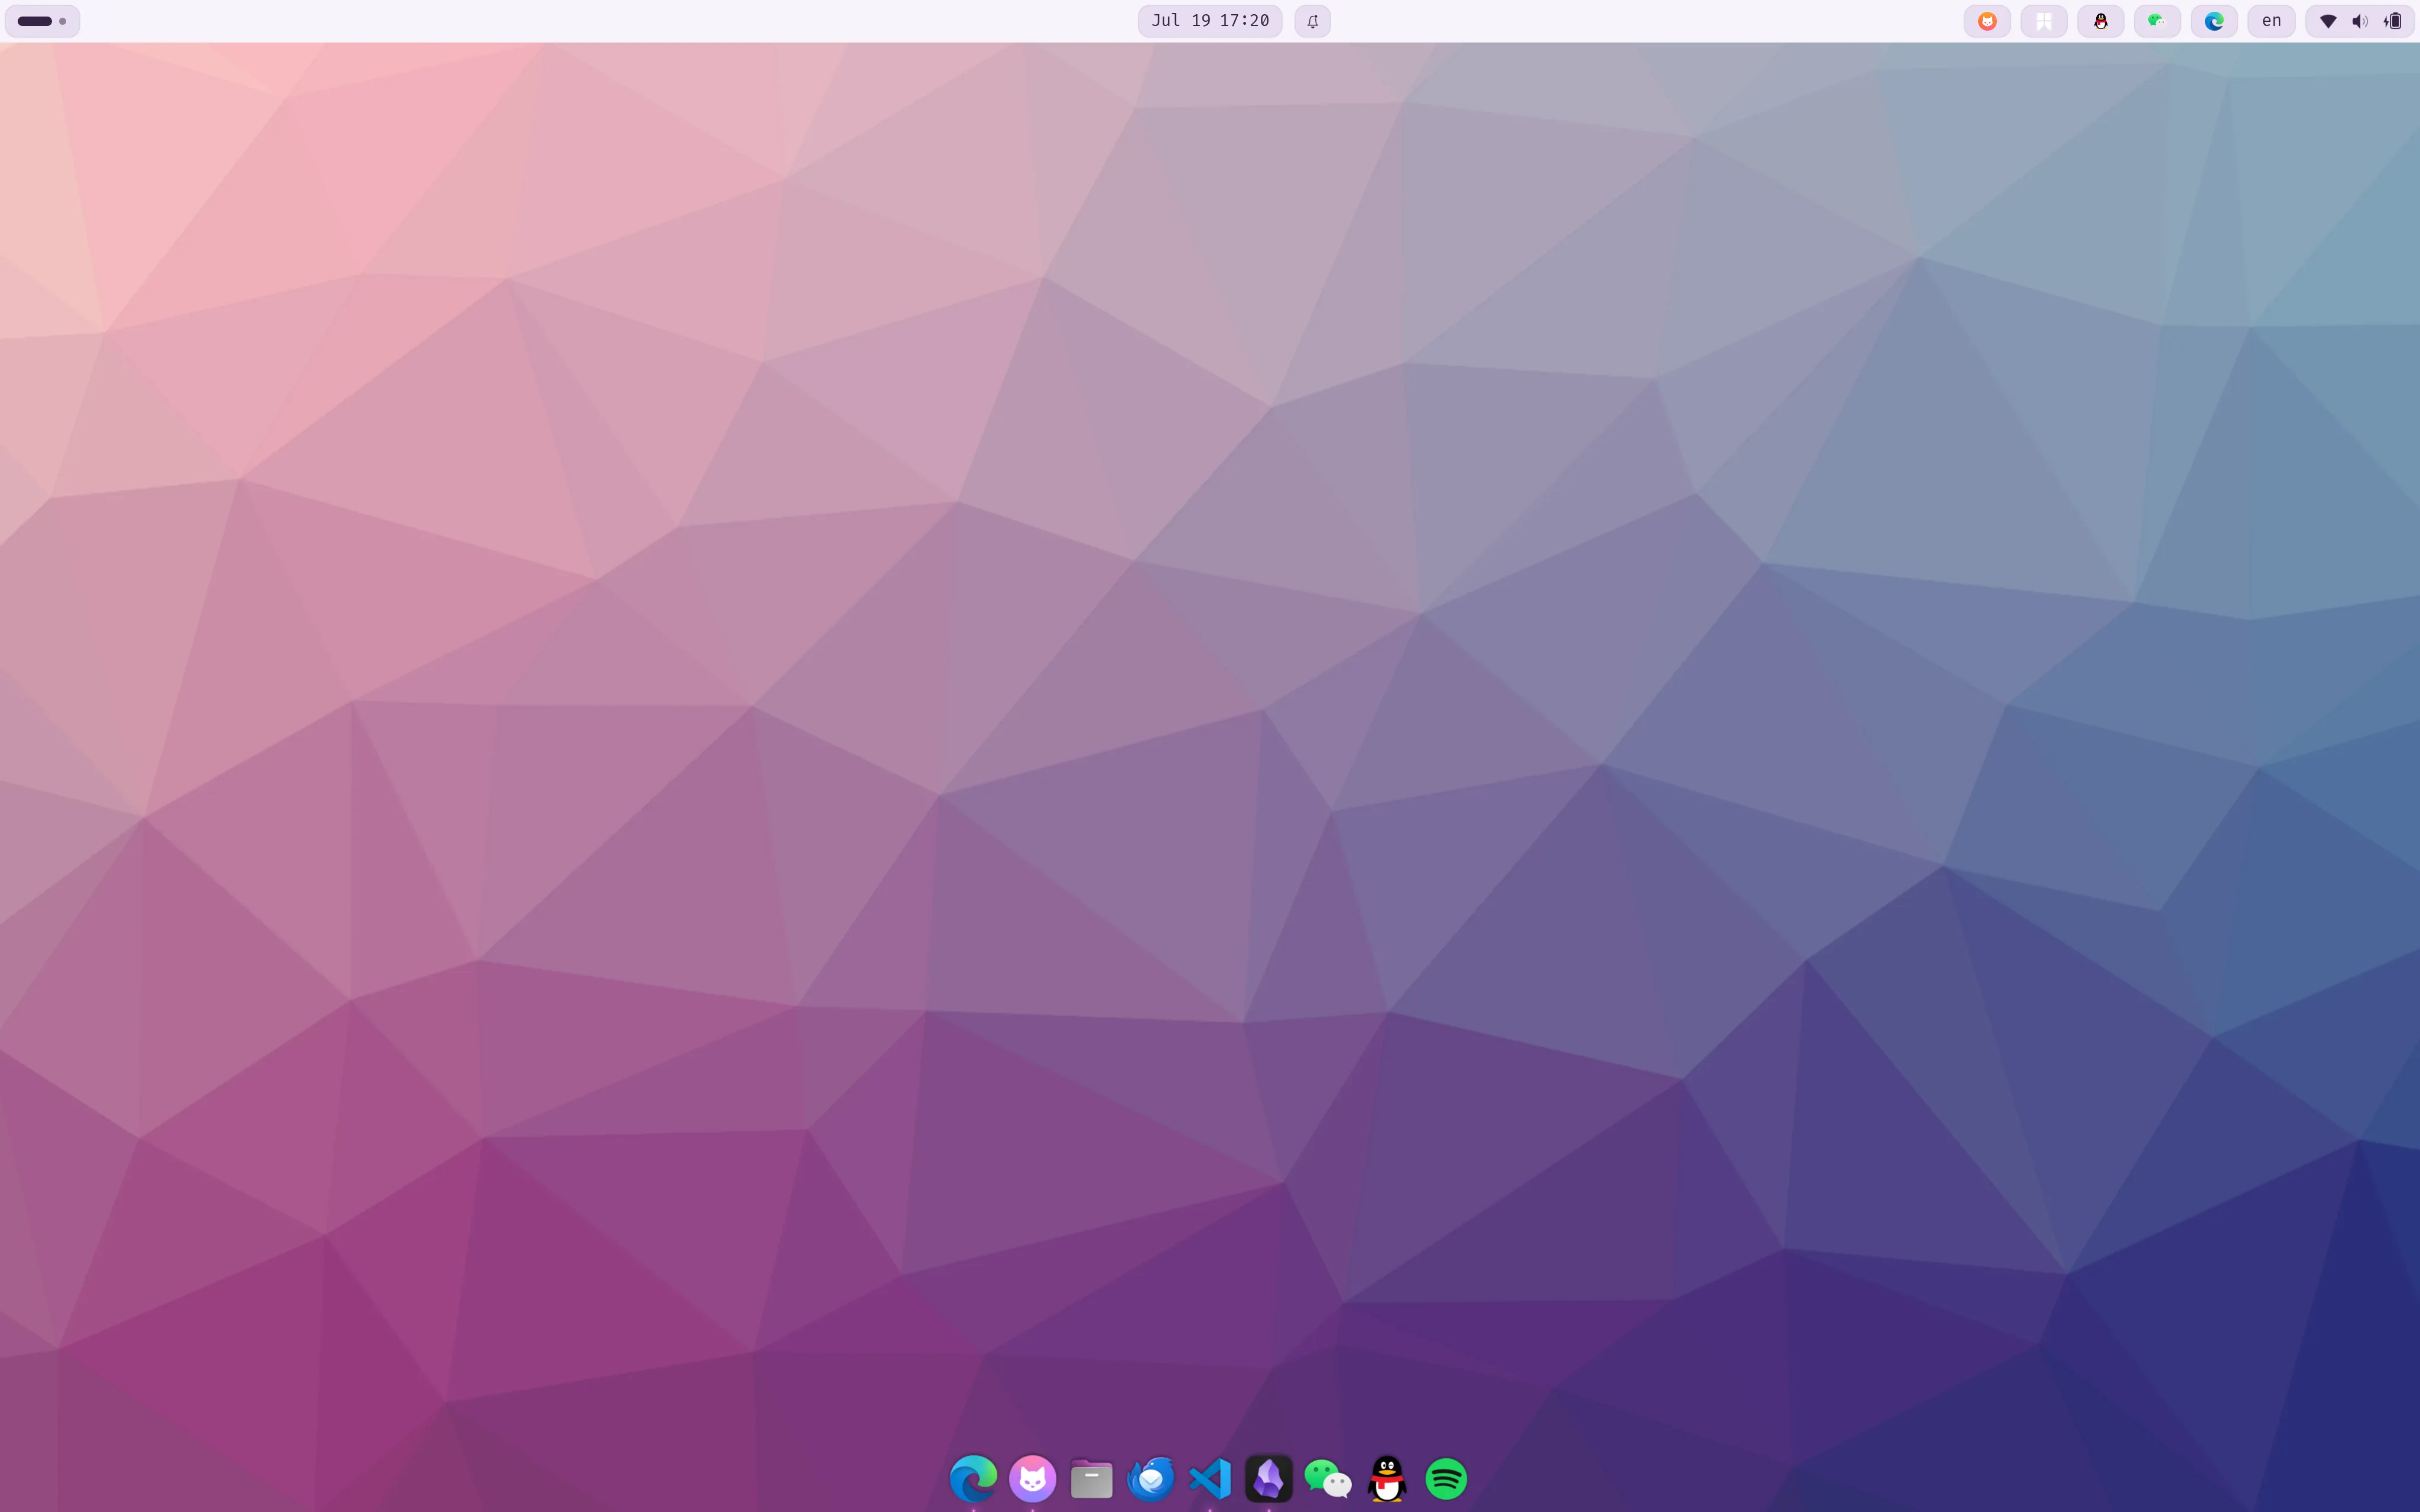Click the volume speaker indicator
This screenshot has width=2420, height=1512.
(2360, 21)
